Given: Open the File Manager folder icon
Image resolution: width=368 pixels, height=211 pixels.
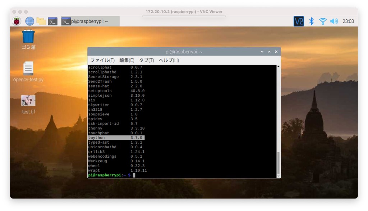Looking at the screenshot, I should pyautogui.click(x=41, y=21).
